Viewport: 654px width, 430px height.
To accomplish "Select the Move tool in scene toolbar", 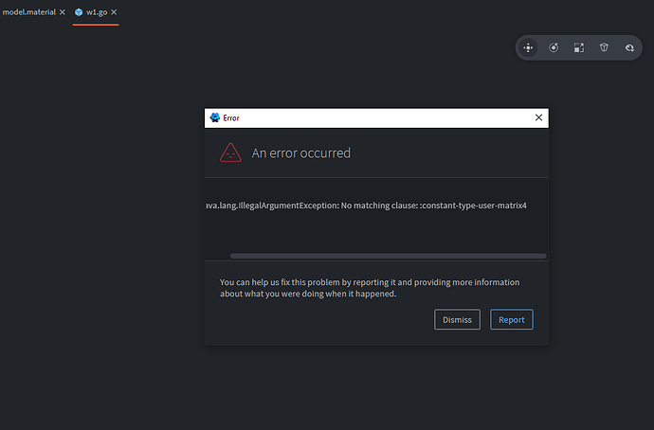I will (x=529, y=47).
